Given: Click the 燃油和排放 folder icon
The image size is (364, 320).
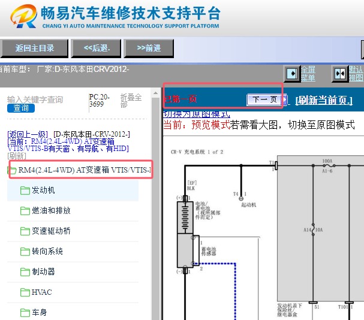Looking at the screenshot, I should coord(25,211).
